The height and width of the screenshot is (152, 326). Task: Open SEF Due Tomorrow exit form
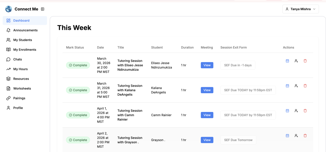(x=238, y=140)
